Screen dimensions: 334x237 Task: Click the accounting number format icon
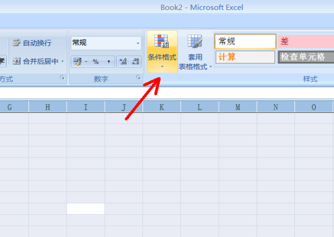[77, 62]
